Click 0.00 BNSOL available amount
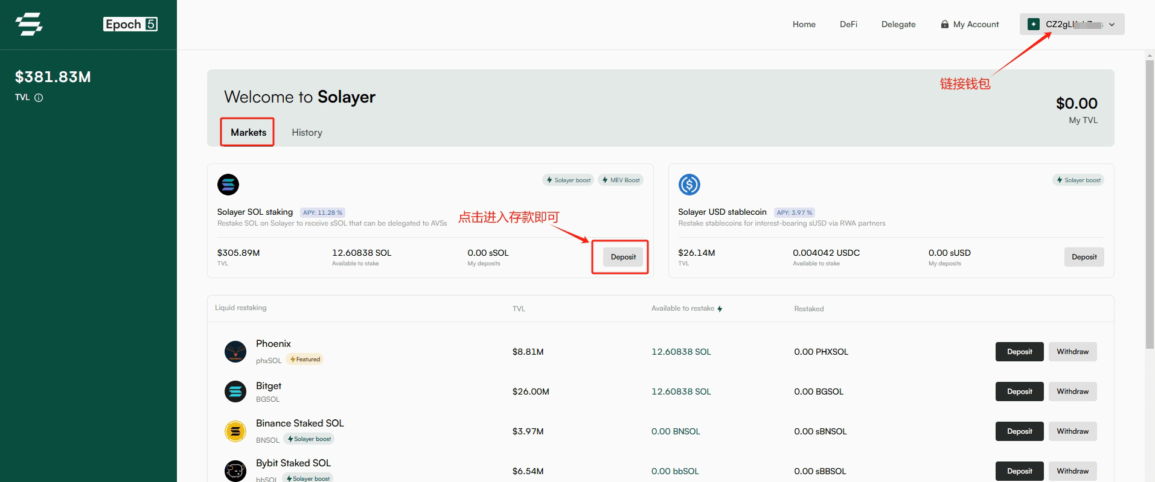Viewport: 1155px width, 482px height. [x=676, y=431]
